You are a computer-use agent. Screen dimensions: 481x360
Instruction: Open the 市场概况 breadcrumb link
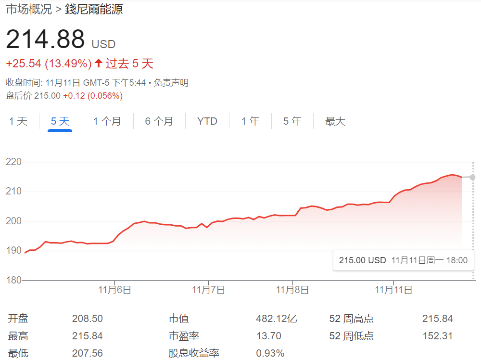(x=29, y=9)
